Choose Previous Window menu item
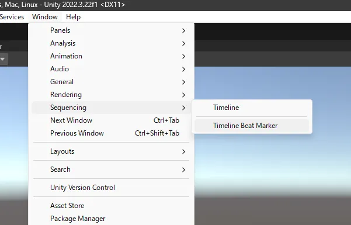 click(x=111, y=133)
